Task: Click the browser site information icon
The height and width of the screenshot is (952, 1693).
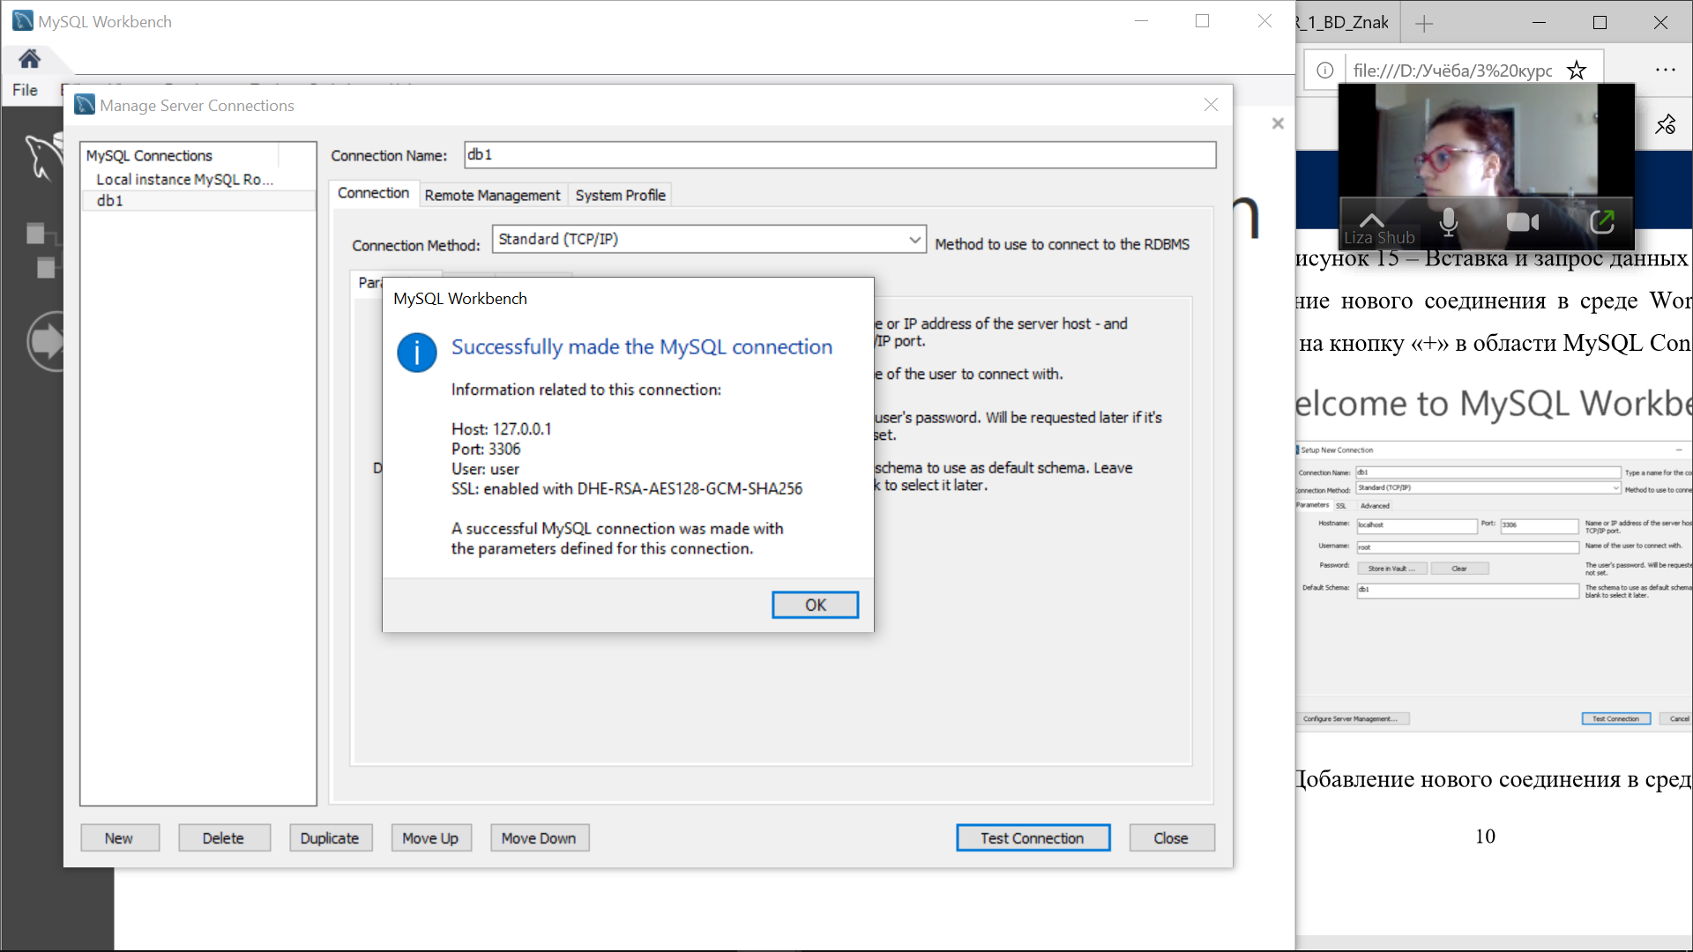Action: pyautogui.click(x=1324, y=71)
